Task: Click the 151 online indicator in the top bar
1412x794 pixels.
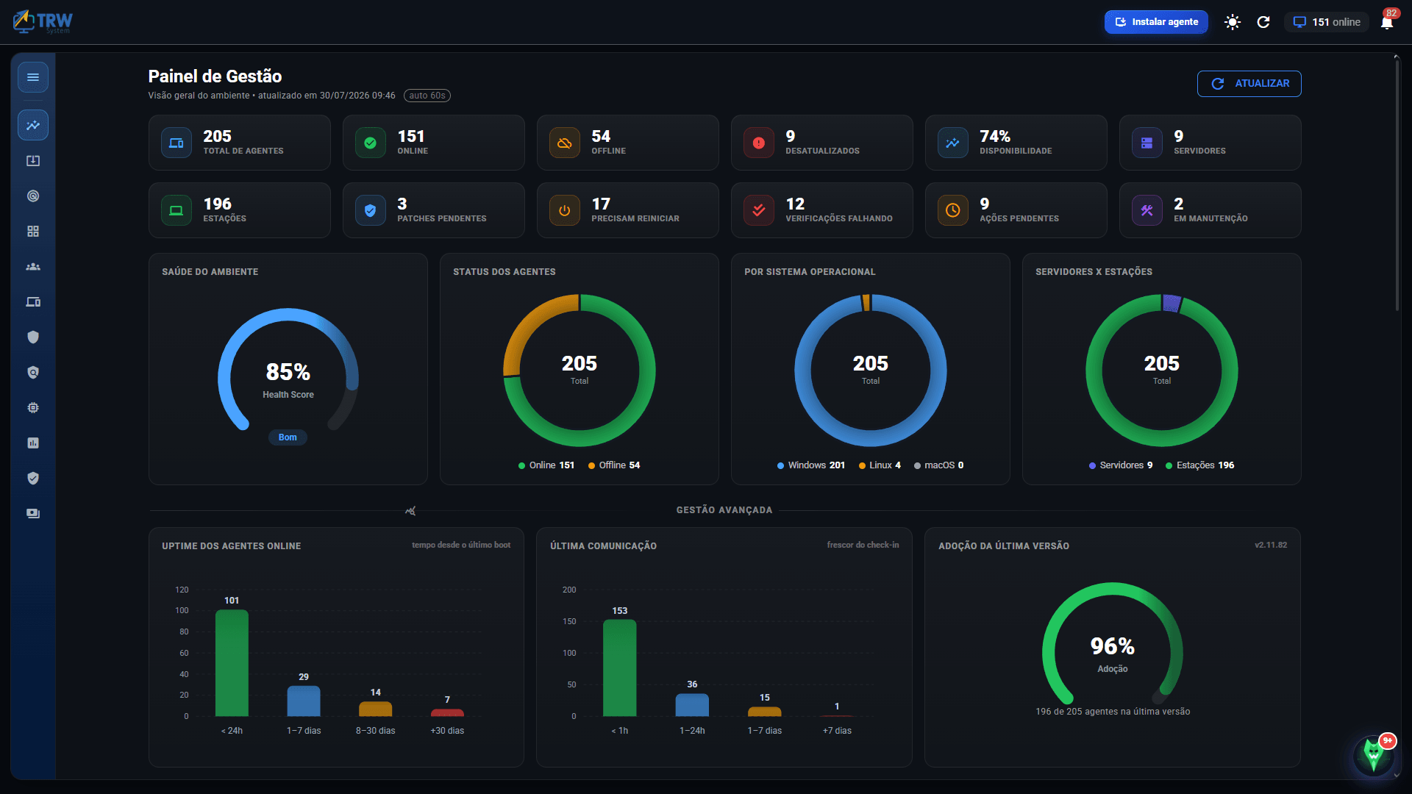Action: (1327, 22)
